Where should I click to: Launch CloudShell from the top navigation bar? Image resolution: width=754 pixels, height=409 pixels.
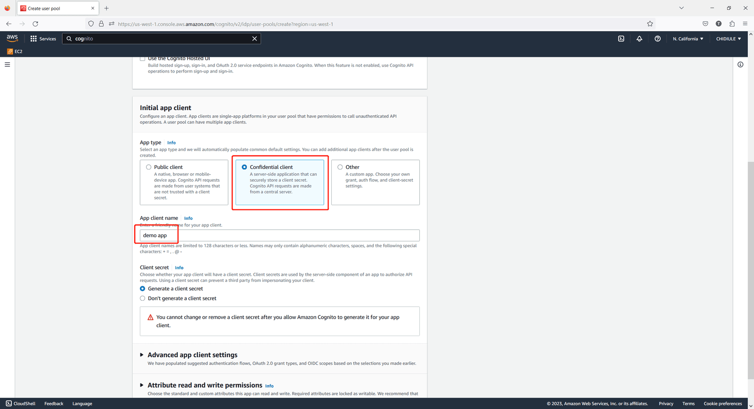(x=621, y=39)
